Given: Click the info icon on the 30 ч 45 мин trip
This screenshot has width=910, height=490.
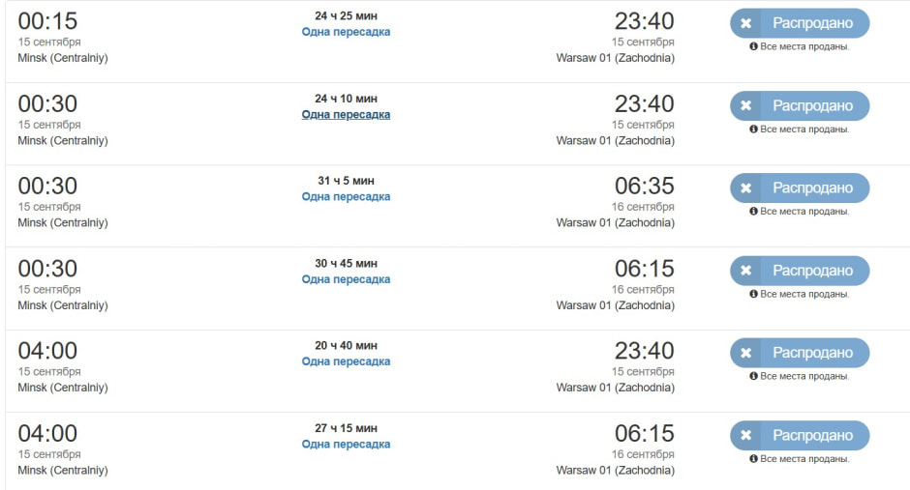Looking at the screenshot, I should 753,294.
